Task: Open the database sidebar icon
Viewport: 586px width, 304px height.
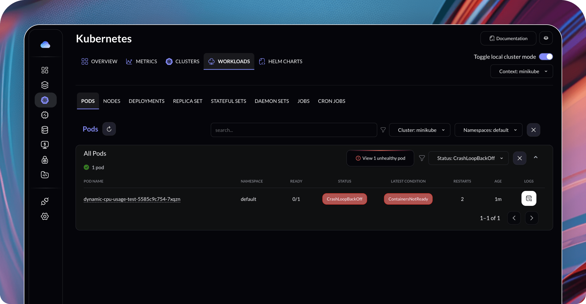Action: (45, 130)
